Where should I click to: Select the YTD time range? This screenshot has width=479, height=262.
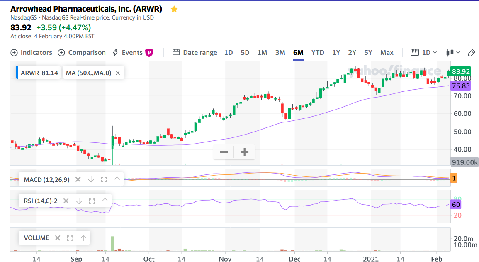click(x=318, y=53)
